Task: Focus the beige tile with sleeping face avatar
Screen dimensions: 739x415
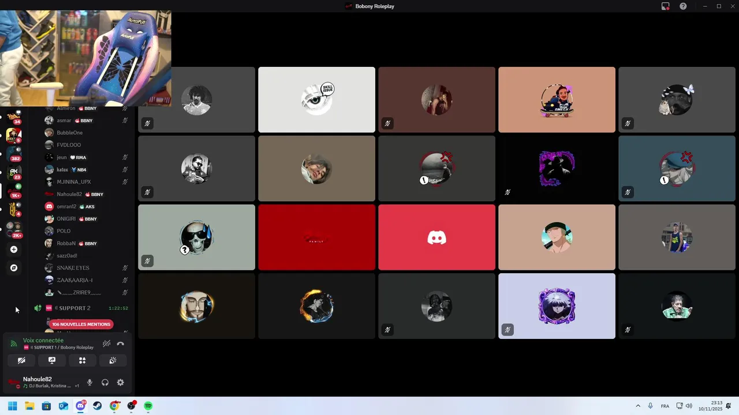Action: [x=316, y=168]
